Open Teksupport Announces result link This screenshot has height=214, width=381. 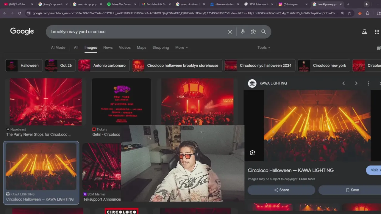click(102, 199)
